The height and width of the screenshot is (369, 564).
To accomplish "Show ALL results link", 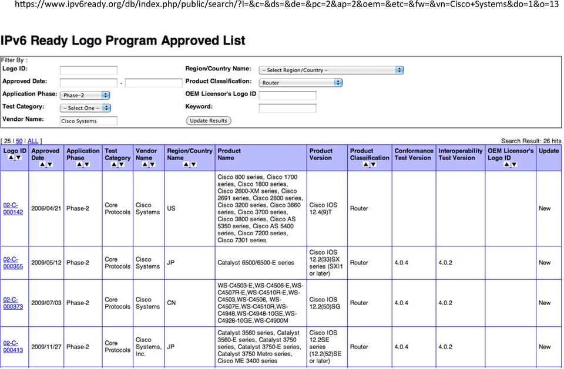I will (33, 141).
